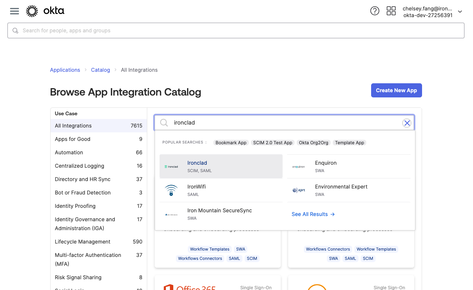Click the catalog search field containing ironclad
Viewport: 473px width, 290px height.
pyautogui.click(x=284, y=123)
